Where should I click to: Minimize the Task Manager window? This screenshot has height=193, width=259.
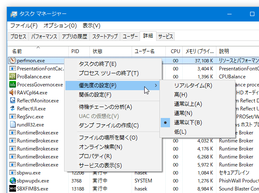point(229,14)
